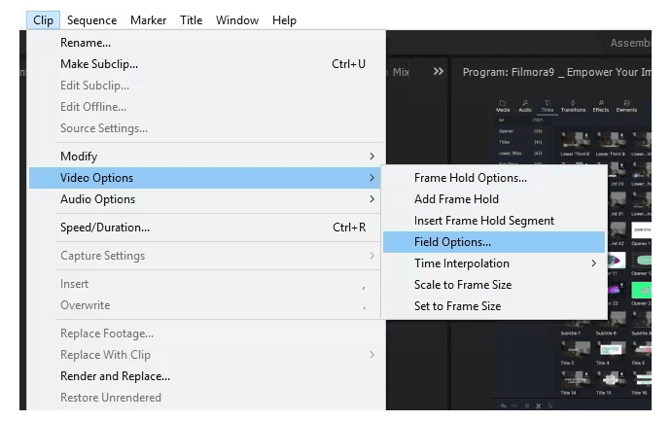
Task: Click the Elements icon in preview
Action: 626,105
